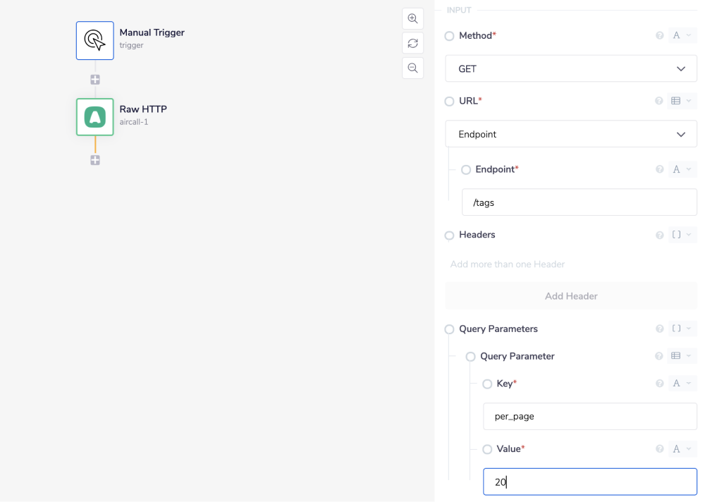Open the GET method dropdown

click(571, 69)
